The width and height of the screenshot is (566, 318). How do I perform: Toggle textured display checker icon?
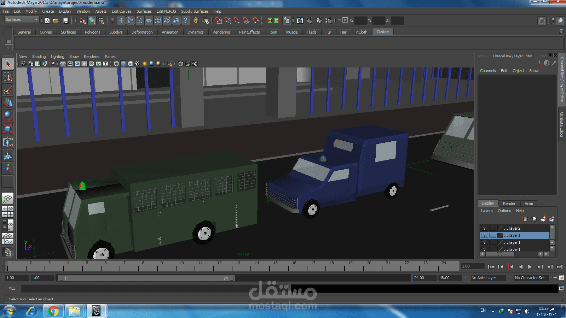click(x=138, y=64)
